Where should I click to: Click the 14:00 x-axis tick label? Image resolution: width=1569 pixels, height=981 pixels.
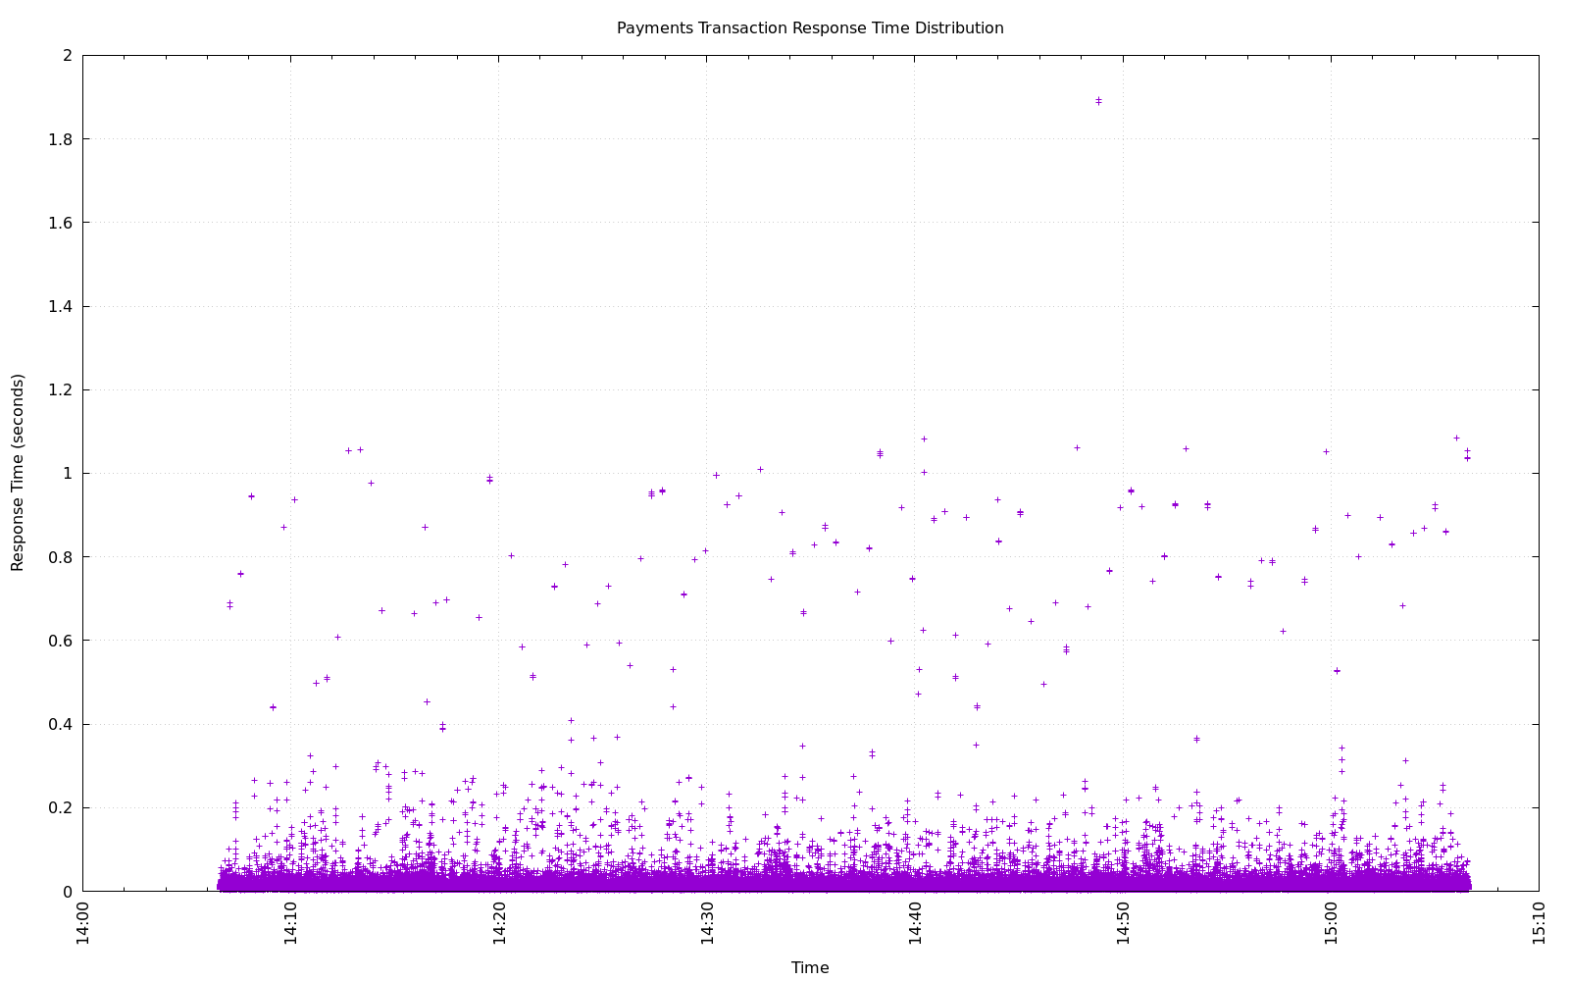(83, 924)
